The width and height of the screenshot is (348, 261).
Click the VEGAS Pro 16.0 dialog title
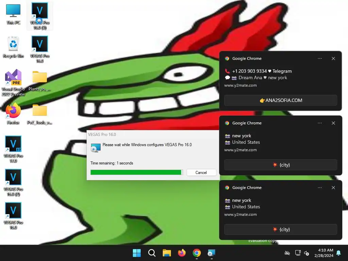pyautogui.click(x=102, y=135)
